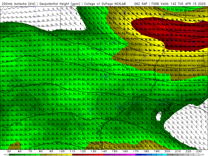Click the 180 value on the color scale
Image resolution: width=208 pixels, height=156 pixels.
146,151
